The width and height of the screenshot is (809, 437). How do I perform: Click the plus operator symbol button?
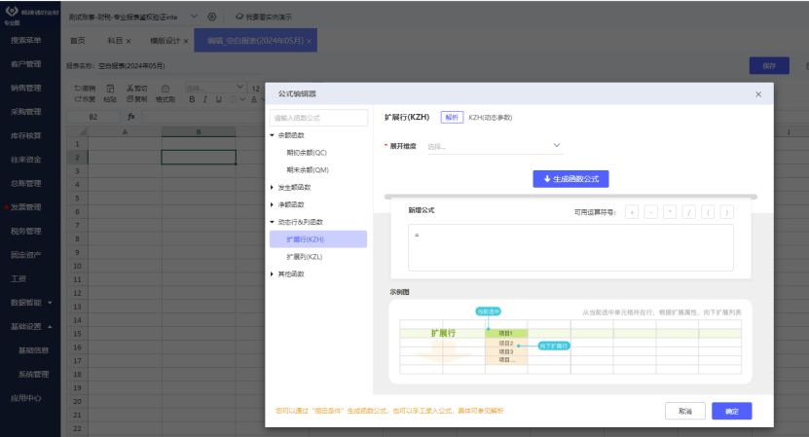pos(633,212)
